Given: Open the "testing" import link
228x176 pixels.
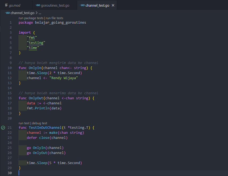Looking at the screenshot, I should [36, 43].
